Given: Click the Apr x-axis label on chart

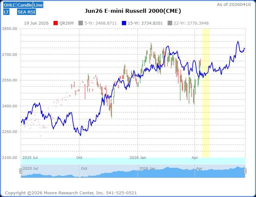Looking at the screenshot, I should (x=195, y=158).
